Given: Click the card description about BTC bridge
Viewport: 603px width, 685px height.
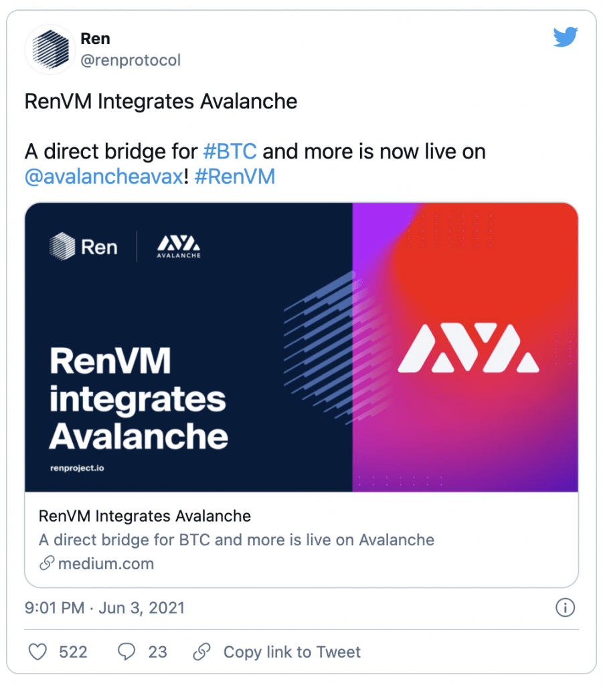Looking at the screenshot, I should (236, 540).
